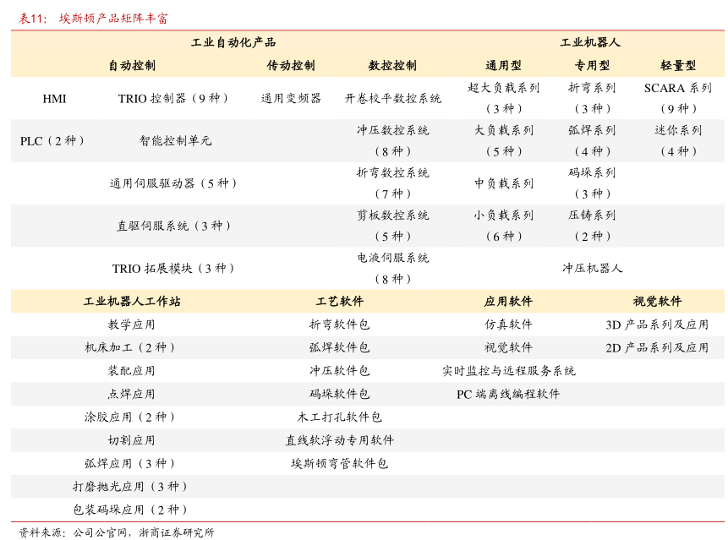This screenshot has width=728, height=540.
Task: Click the 传动控制 column header
Action: click(x=291, y=65)
